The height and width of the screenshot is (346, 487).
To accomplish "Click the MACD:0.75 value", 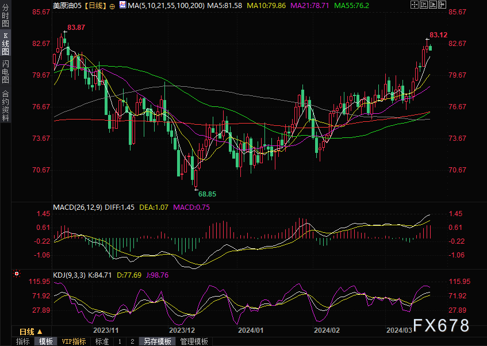I will pos(191,207).
